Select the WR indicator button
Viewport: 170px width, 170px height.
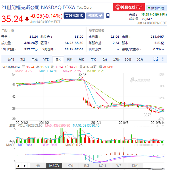point(119,166)
